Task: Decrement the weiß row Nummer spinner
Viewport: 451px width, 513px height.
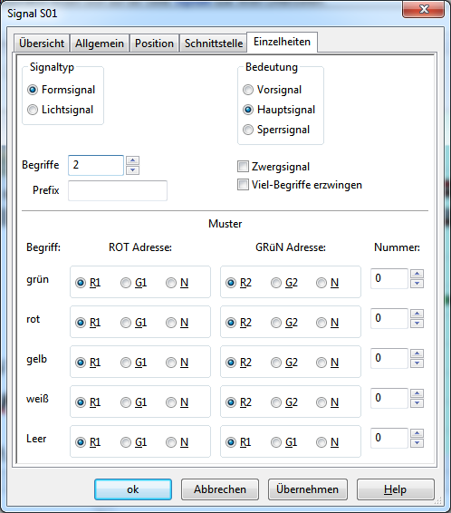Action: tap(417, 403)
